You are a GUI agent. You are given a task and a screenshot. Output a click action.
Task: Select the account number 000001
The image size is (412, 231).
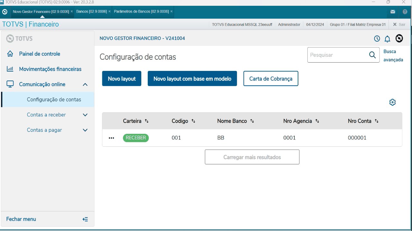pos(357,138)
